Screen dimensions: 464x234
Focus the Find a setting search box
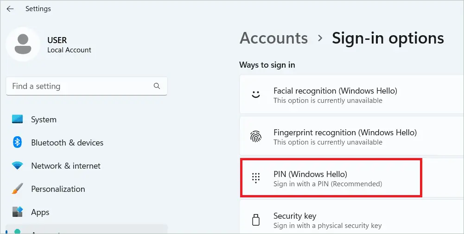[87, 86]
